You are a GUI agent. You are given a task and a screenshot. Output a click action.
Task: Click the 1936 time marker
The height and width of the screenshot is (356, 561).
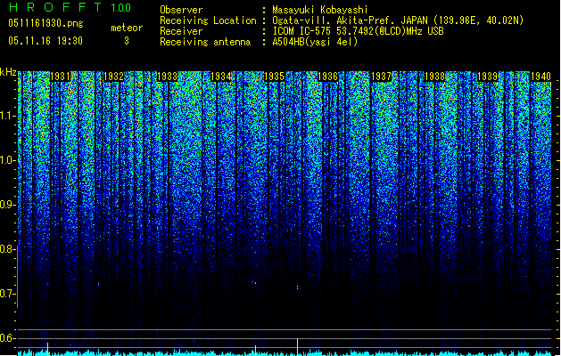[x=327, y=77]
